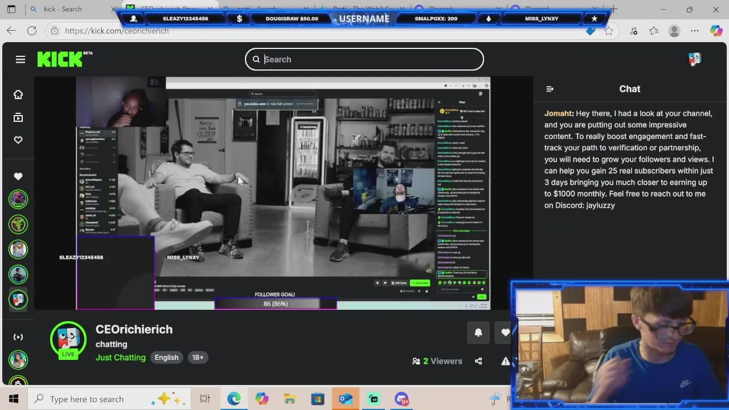Open the Favorites list in the browser toolbar

tap(654, 31)
